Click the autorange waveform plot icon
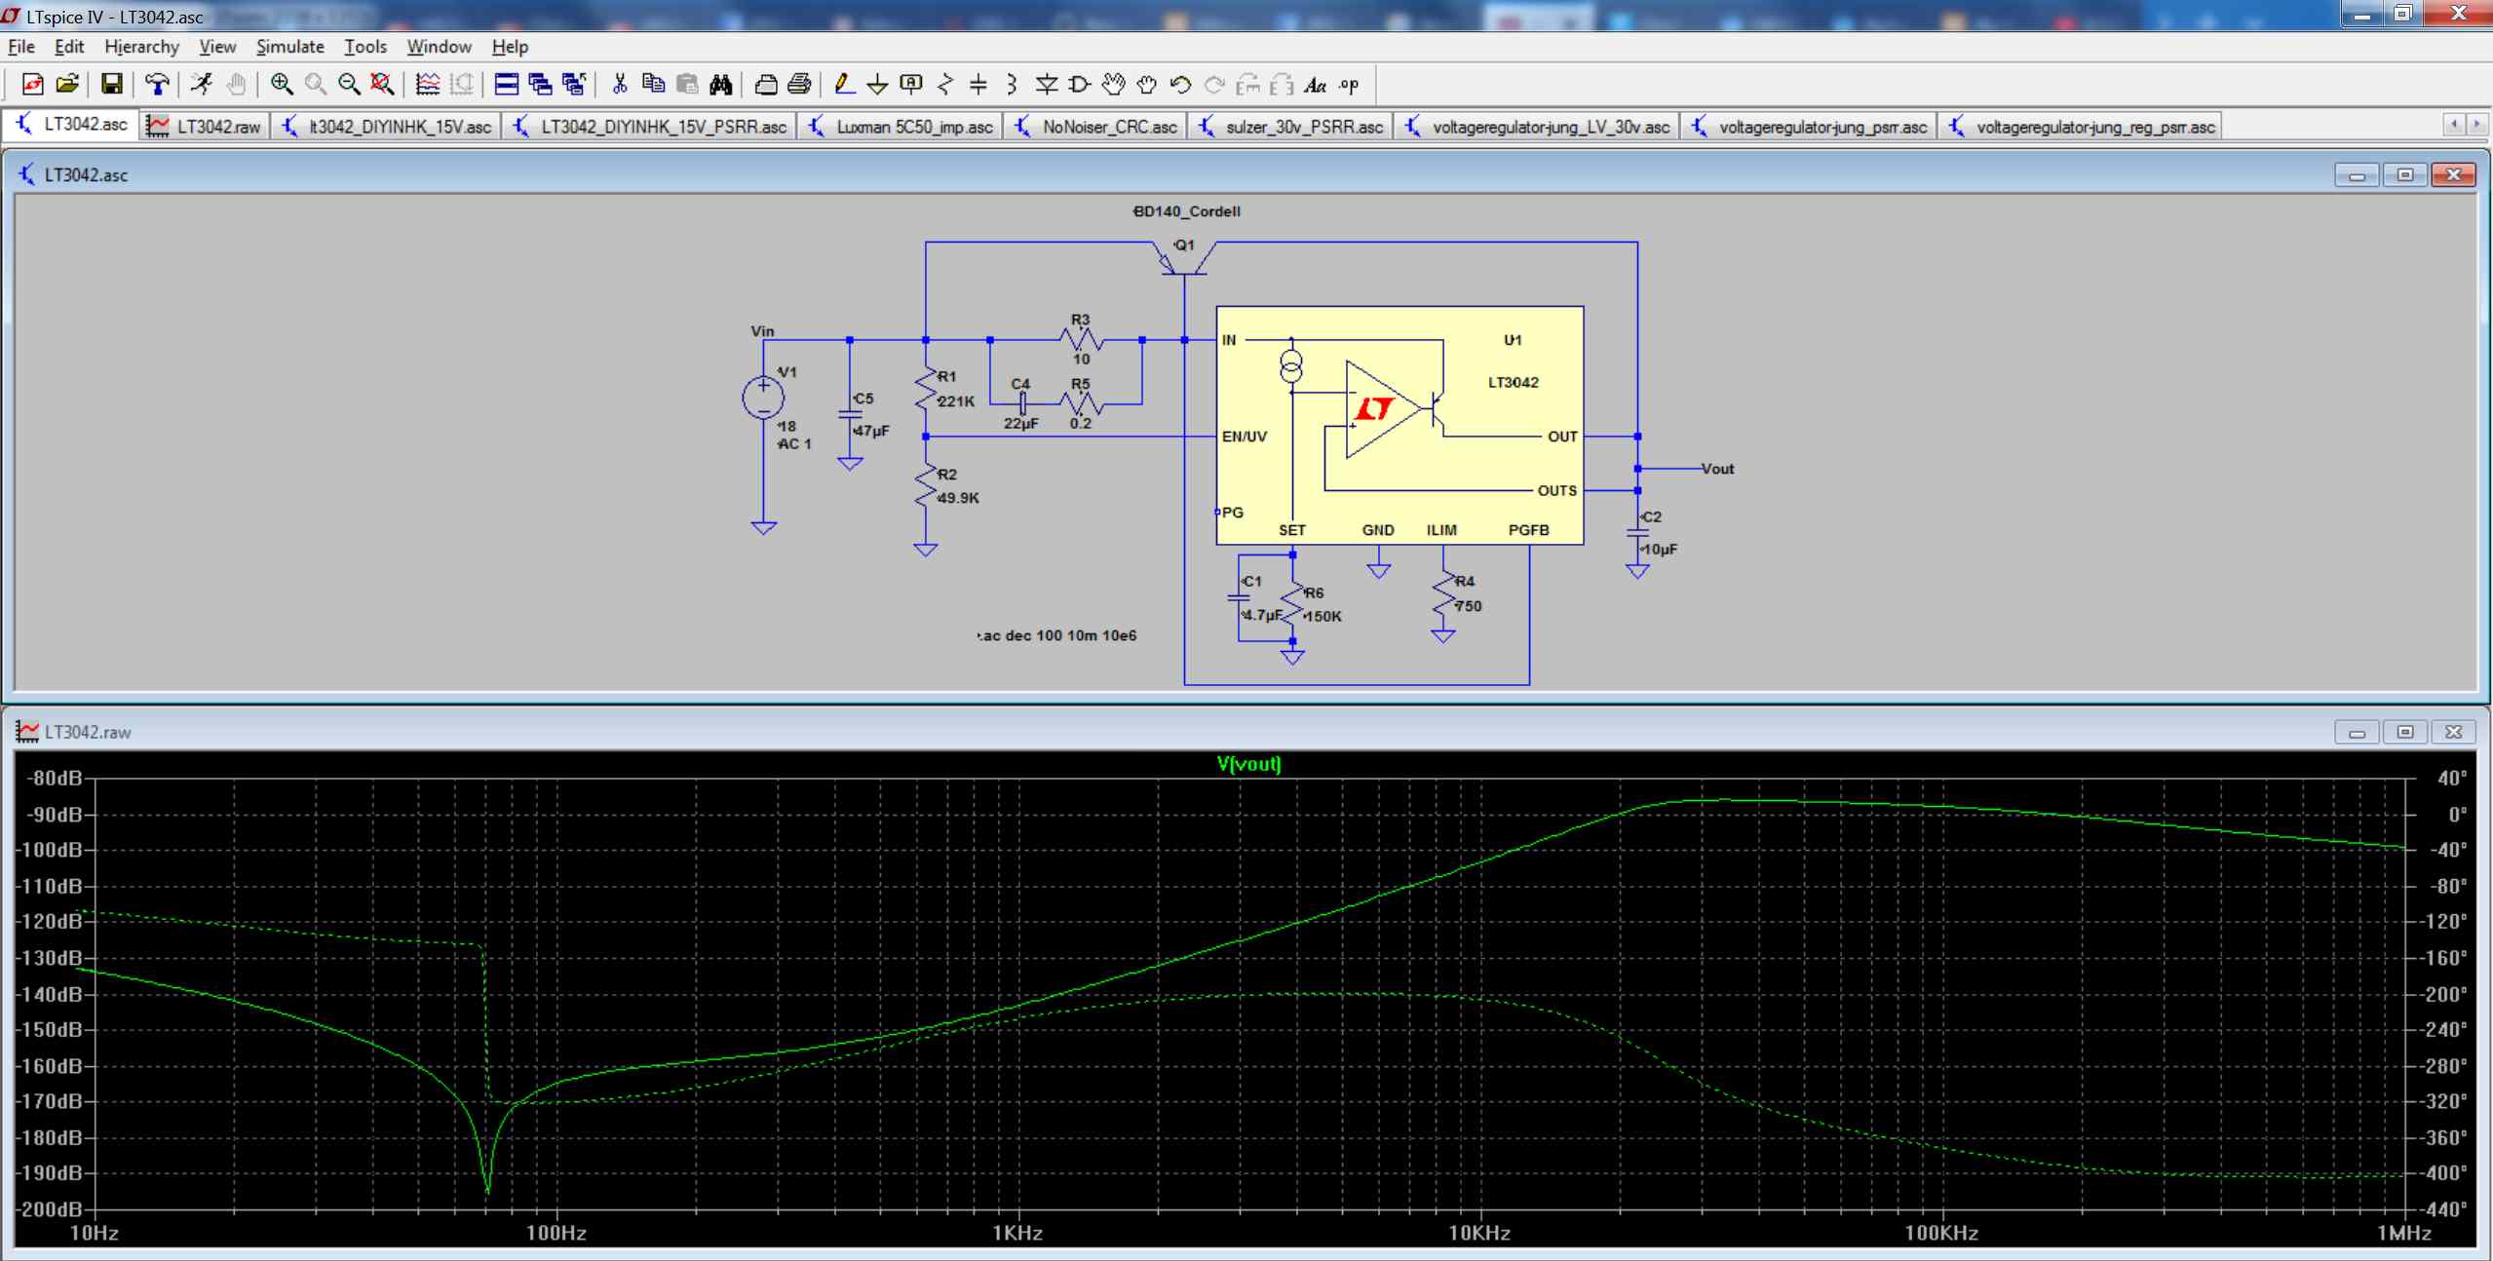 click(x=428, y=85)
